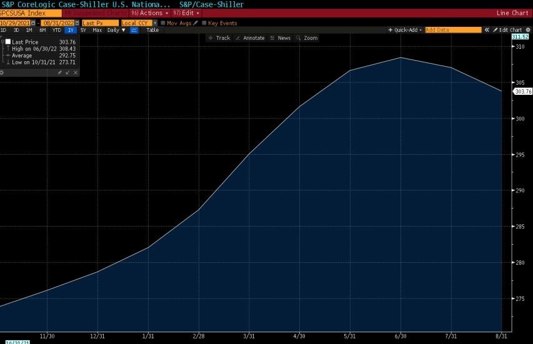
Task: Activate the Track crosshair tool
Action: pos(219,38)
